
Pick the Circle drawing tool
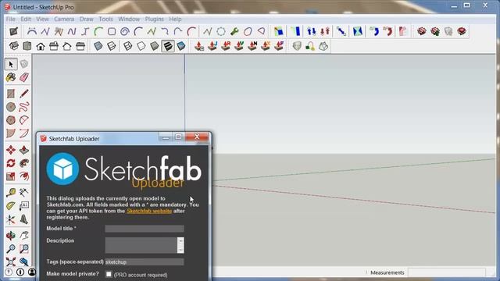click(x=11, y=107)
